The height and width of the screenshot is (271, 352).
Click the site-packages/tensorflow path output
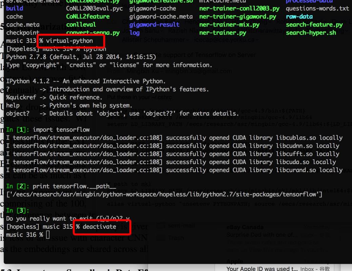(164, 194)
